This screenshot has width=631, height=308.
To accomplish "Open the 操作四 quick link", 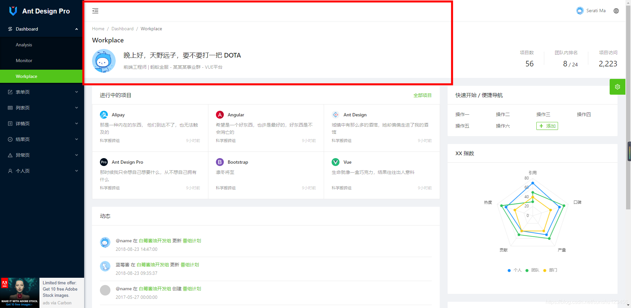I will click(x=584, y=114).
